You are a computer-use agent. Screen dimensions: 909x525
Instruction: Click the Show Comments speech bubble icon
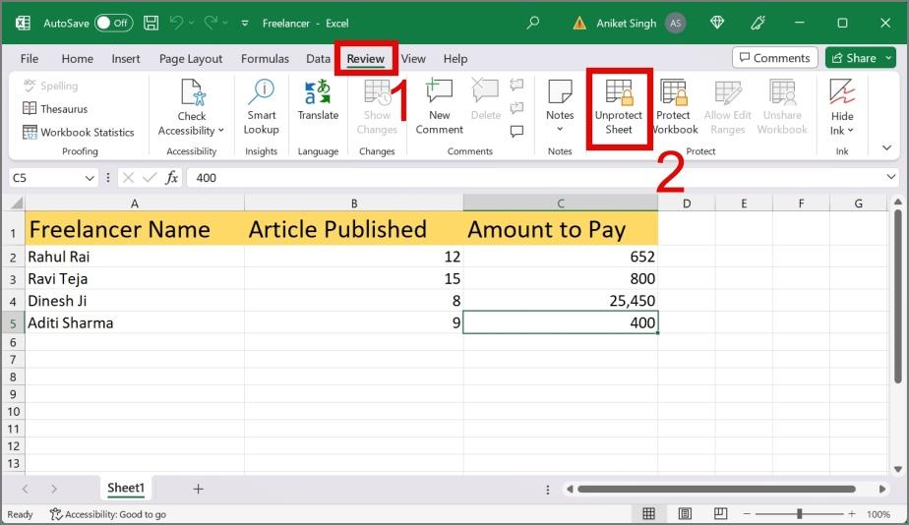pyautogui.click(x=516, y=132)
